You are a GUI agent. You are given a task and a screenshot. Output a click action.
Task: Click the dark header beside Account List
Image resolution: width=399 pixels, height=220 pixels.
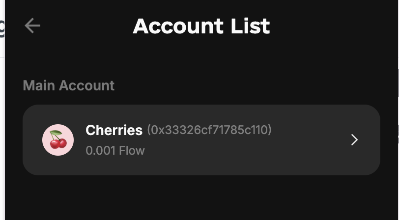pos(331,26)
